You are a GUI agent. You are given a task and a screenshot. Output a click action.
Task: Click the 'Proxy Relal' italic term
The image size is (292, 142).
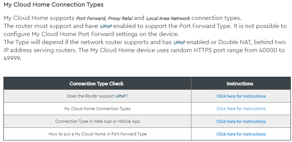(120, 18)
